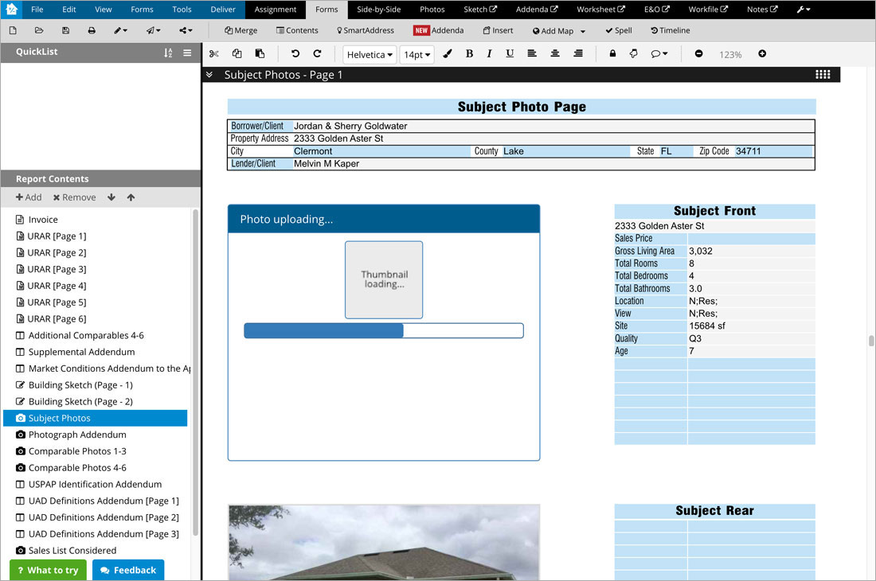Select the Merge tool in the toolbar
The height and width of the screenshot is (581, 876).
click(x=240, y=30)
